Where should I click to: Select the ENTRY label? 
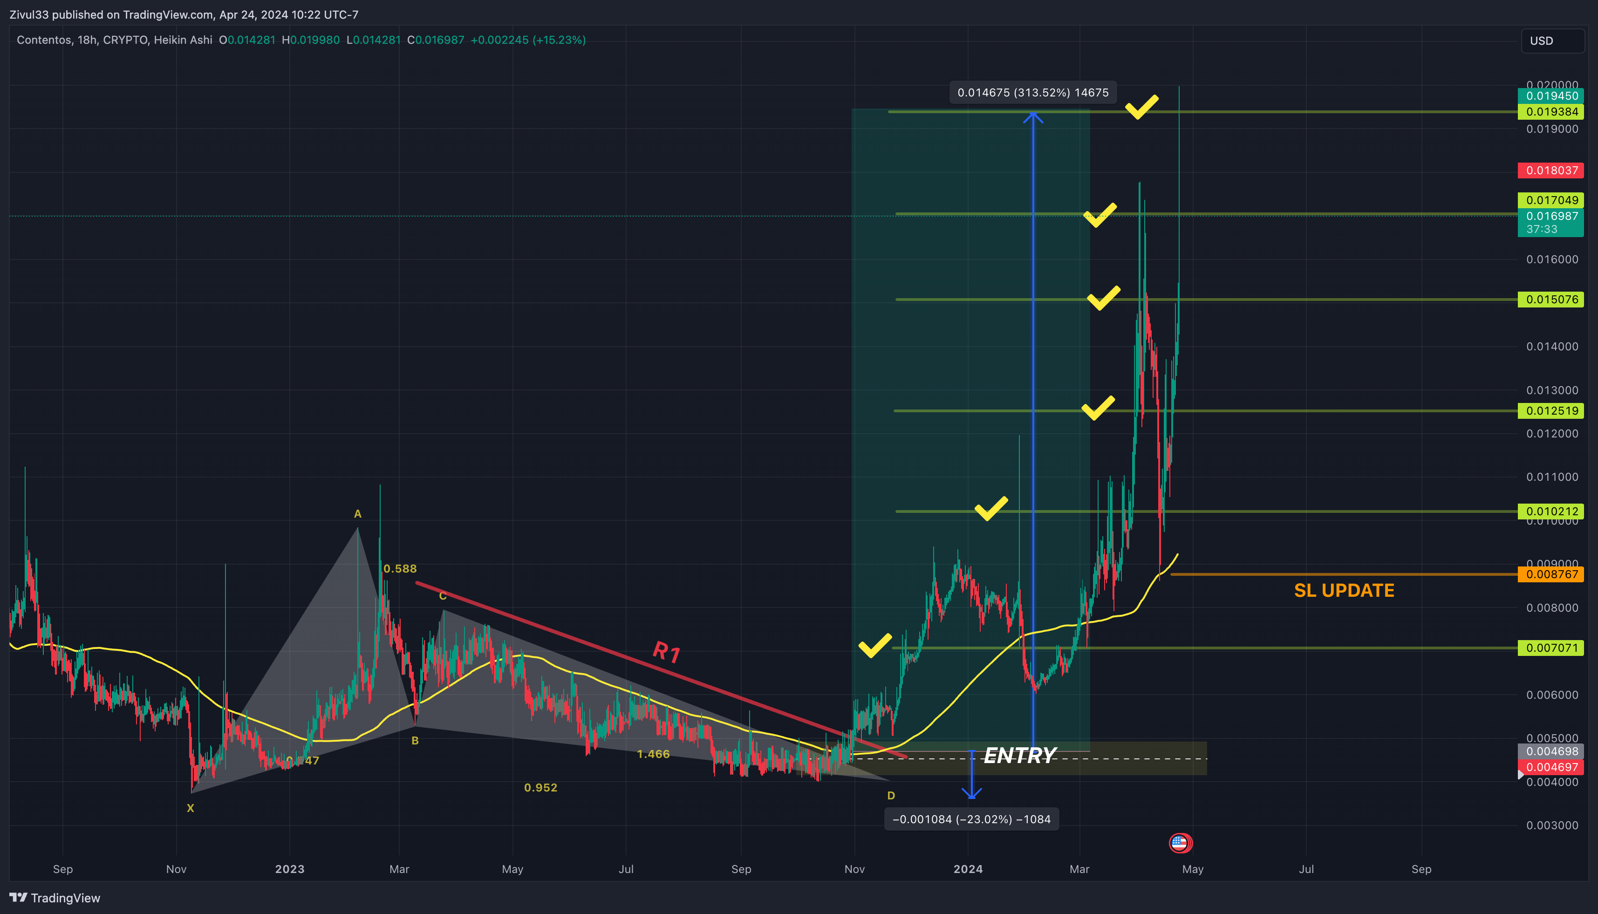(x=1020, y=755)
